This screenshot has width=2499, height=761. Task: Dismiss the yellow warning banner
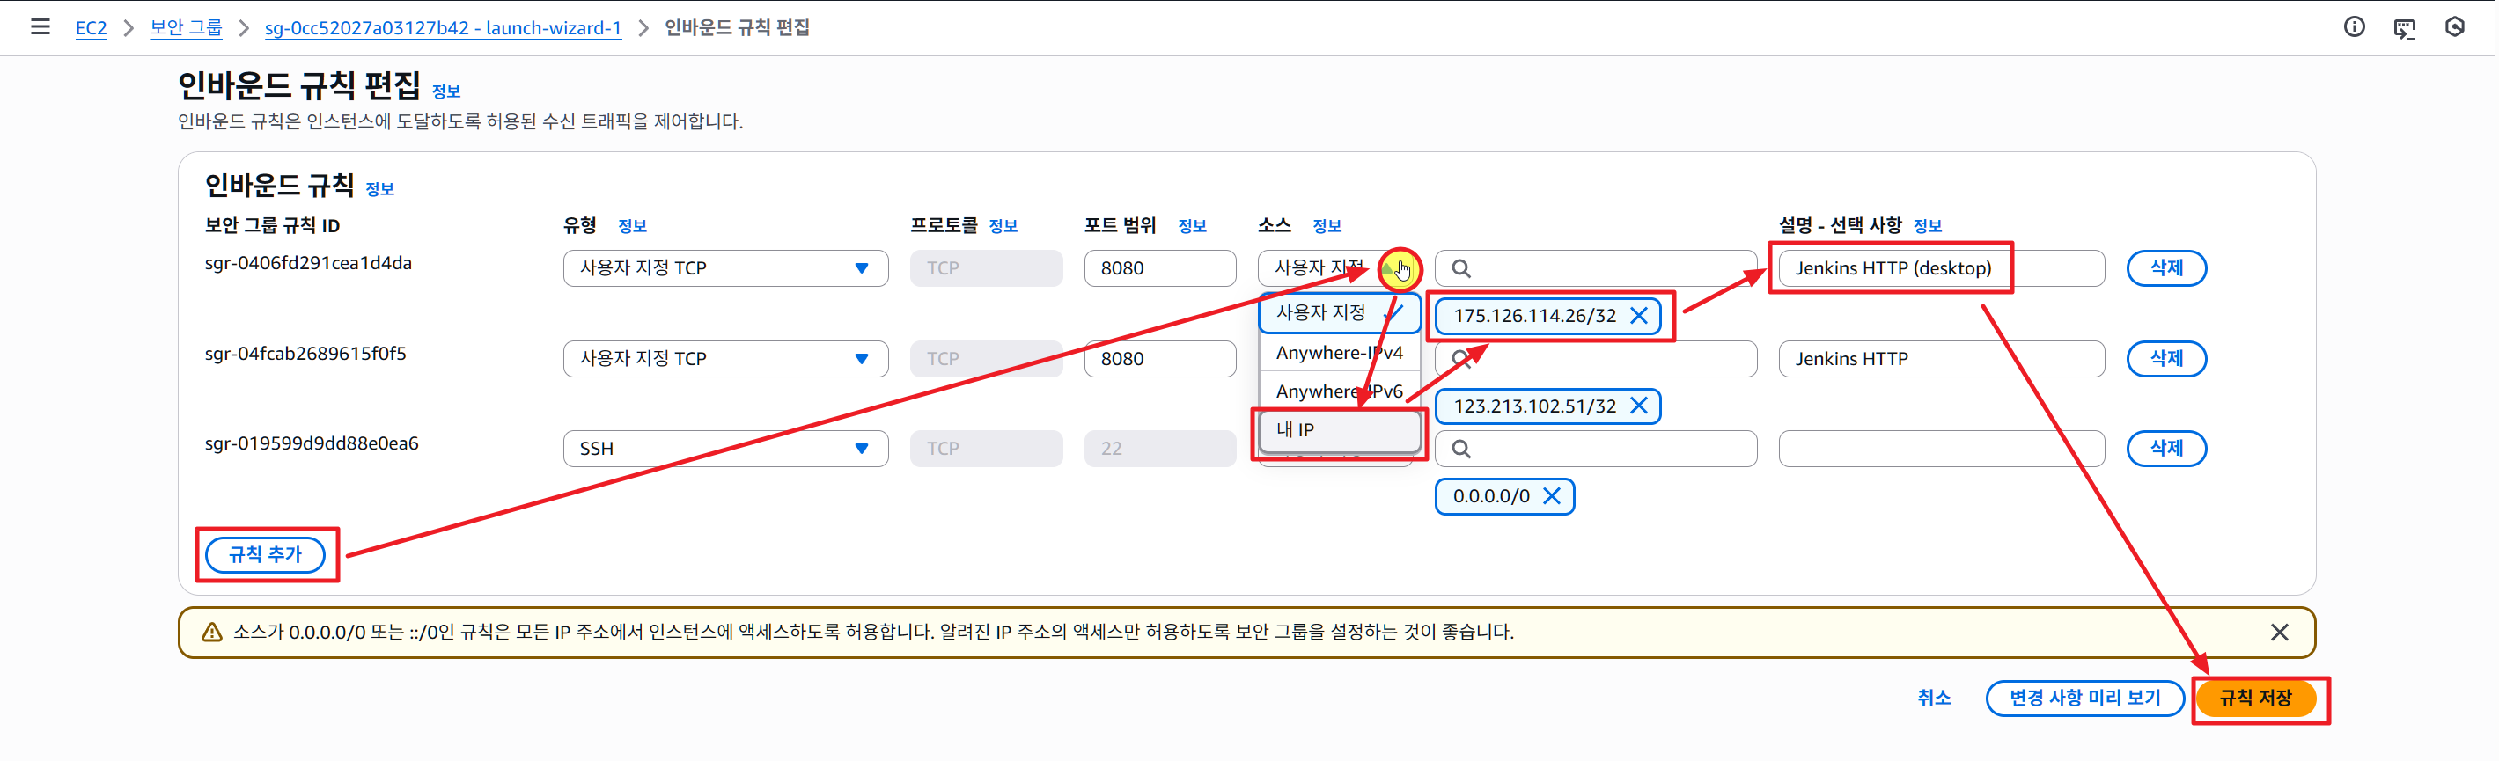pos(2279,632)
